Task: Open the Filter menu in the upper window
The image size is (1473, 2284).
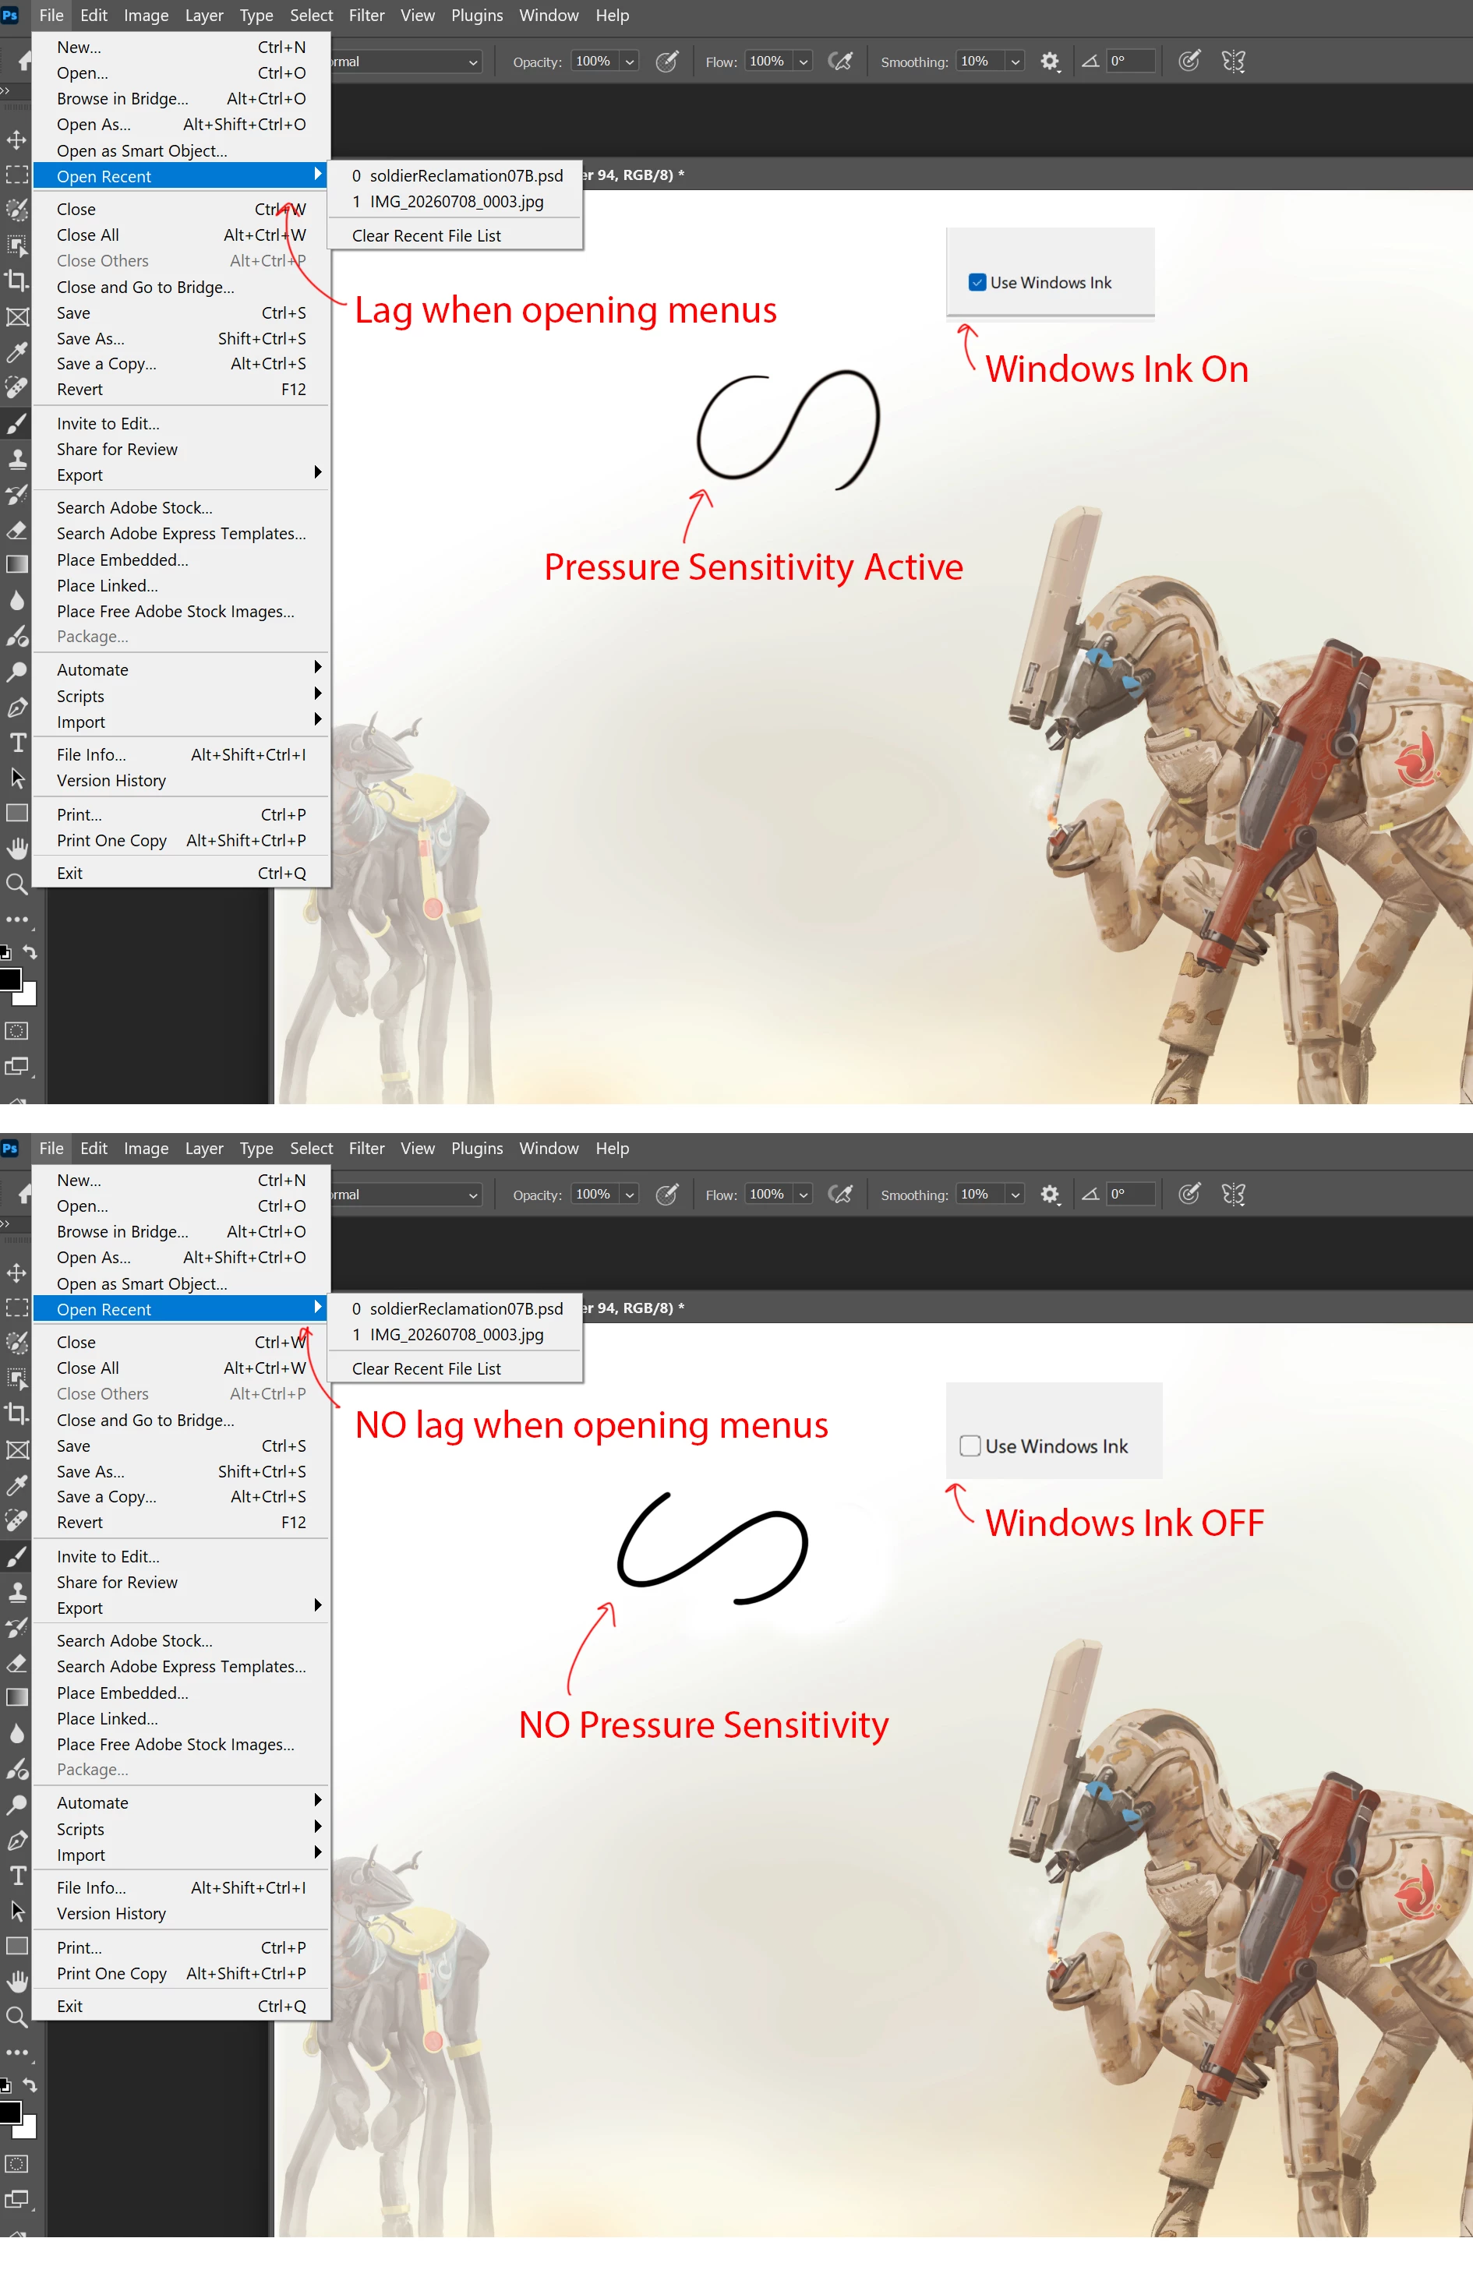Action: [366, 16]
